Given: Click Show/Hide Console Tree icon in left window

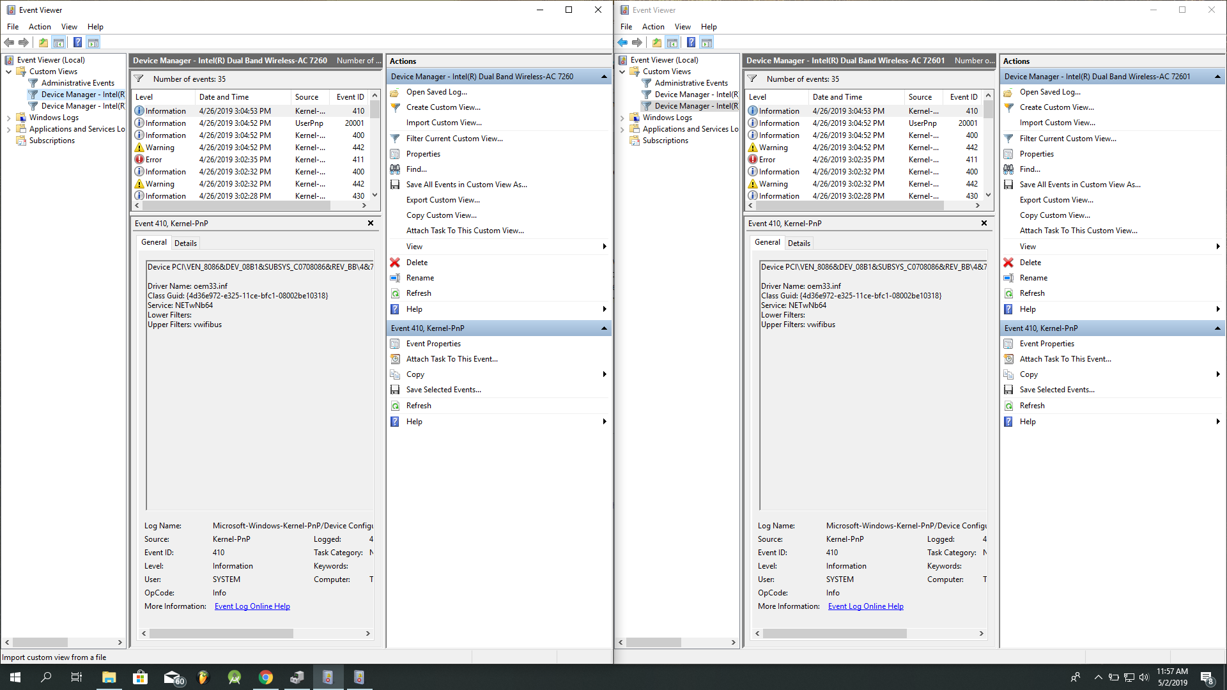Looking at the screenshot, I should tap(59, 43).
